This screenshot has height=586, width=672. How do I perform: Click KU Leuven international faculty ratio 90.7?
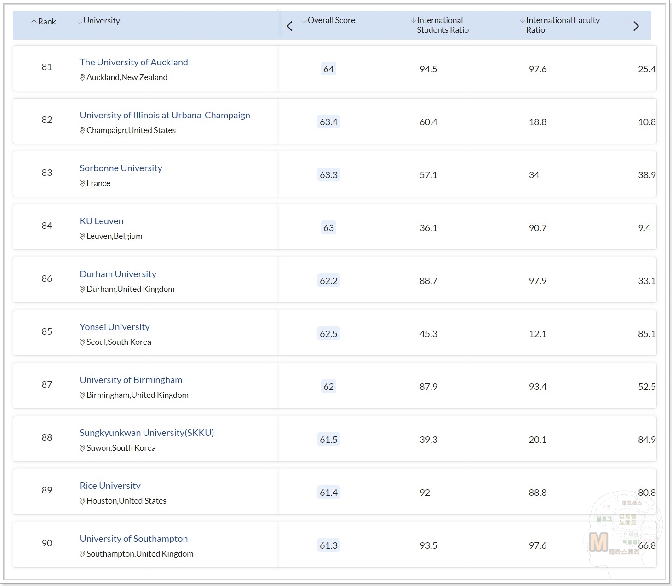(538, 228)
